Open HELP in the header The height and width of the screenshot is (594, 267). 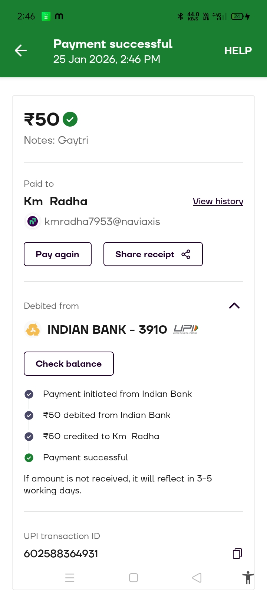click(238, 50)
